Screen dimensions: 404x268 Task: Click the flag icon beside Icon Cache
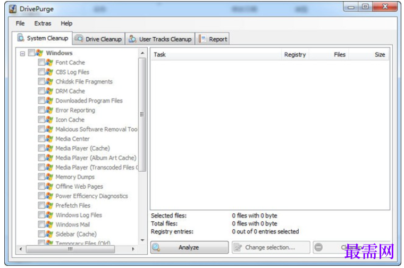coord(49,120)
